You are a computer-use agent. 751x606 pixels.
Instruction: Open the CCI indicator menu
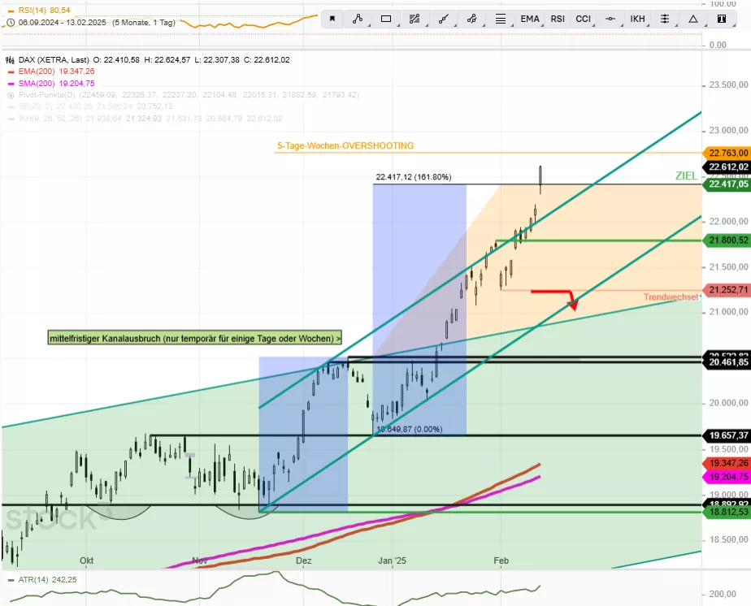click(x=584, y=19)
